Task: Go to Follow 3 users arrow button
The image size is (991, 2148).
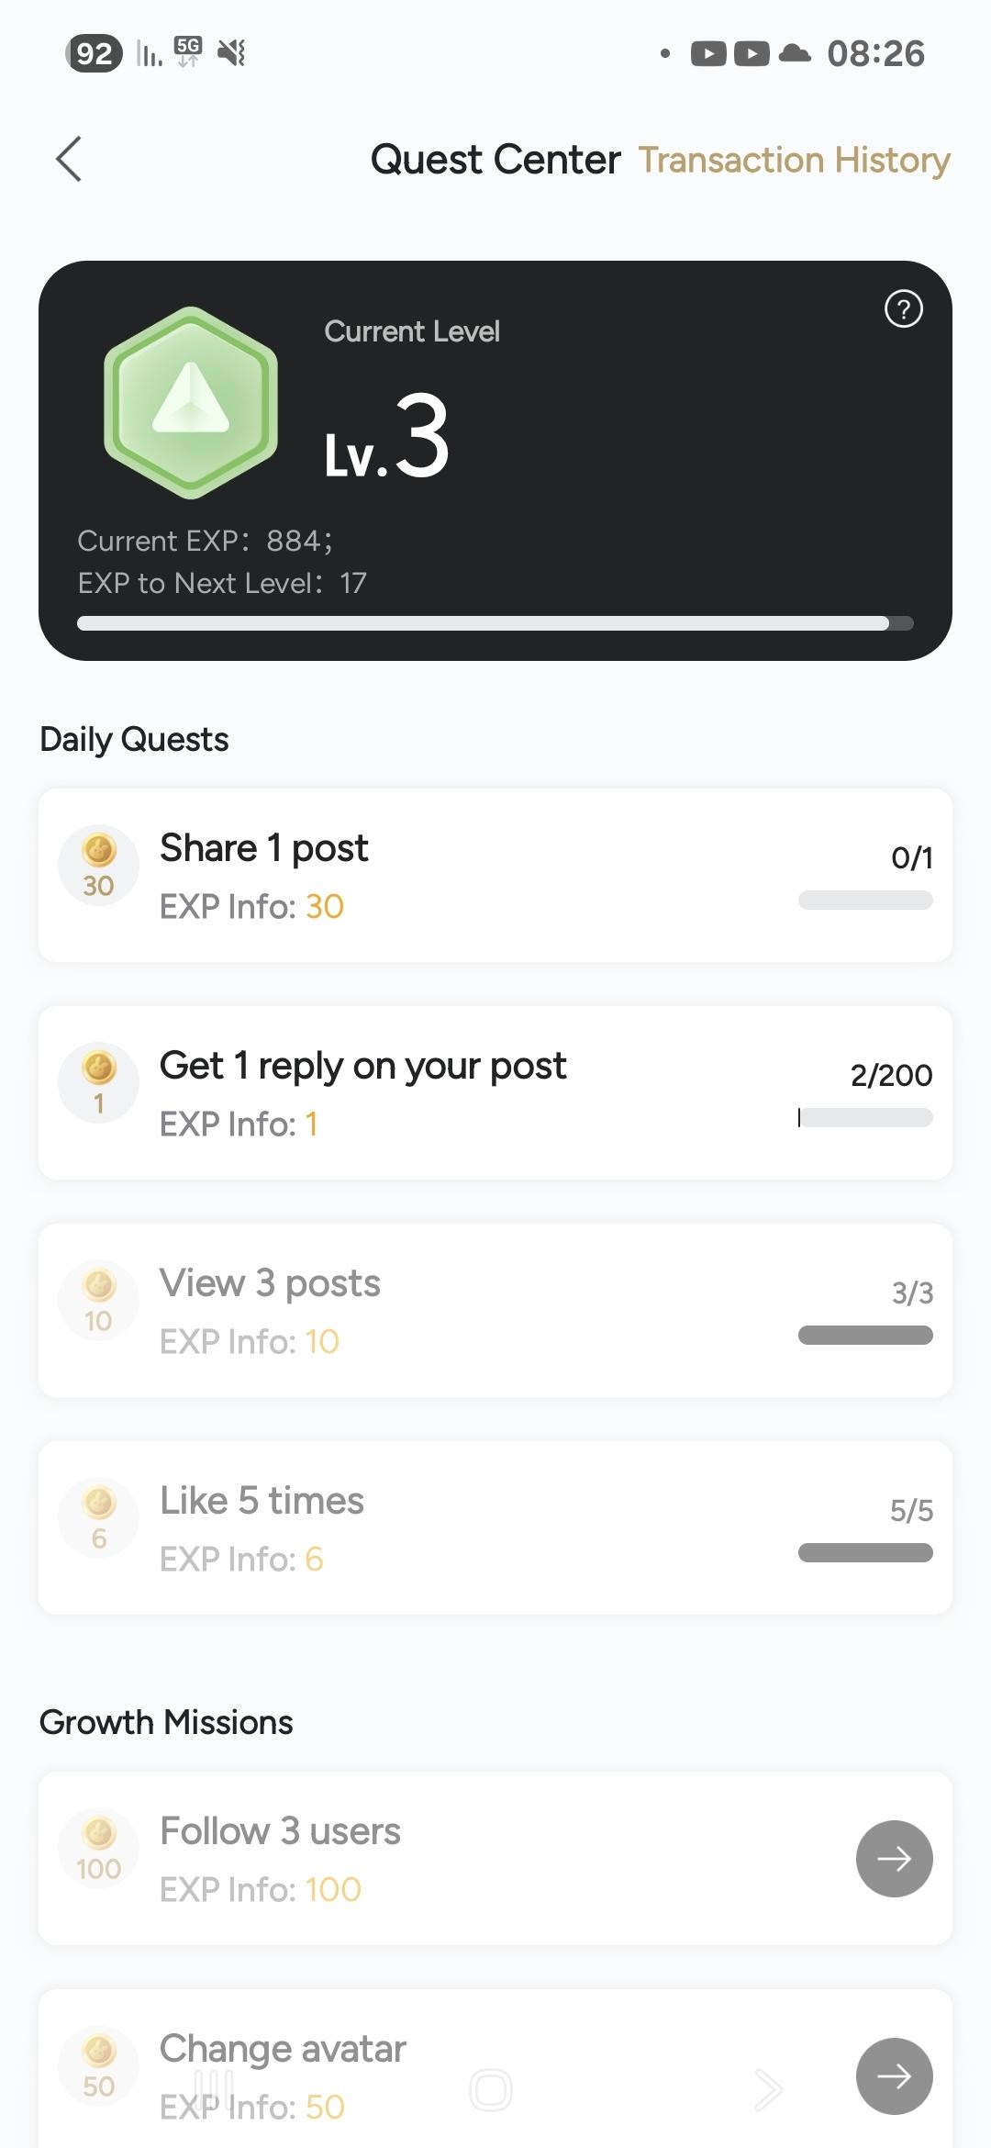Action: click(x=894, y=1859)
